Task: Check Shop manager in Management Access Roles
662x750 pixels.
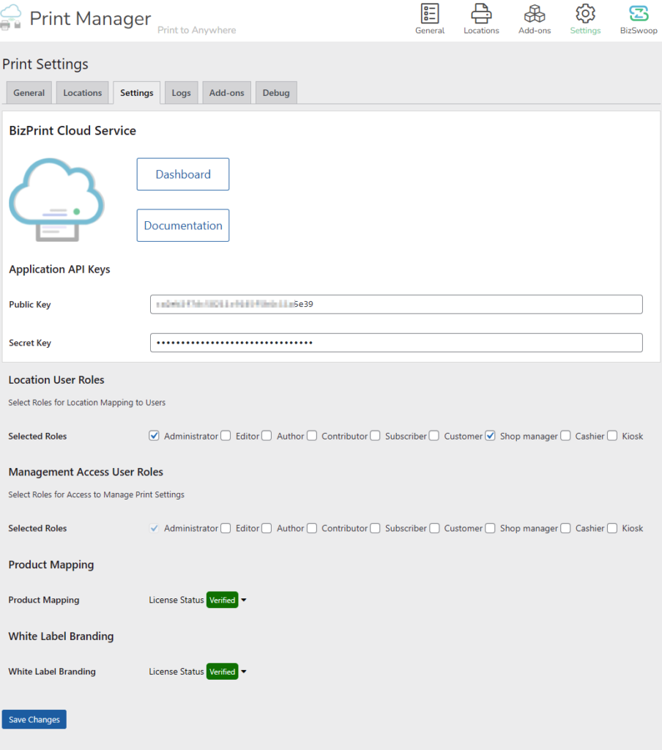Action: point(491,528)
